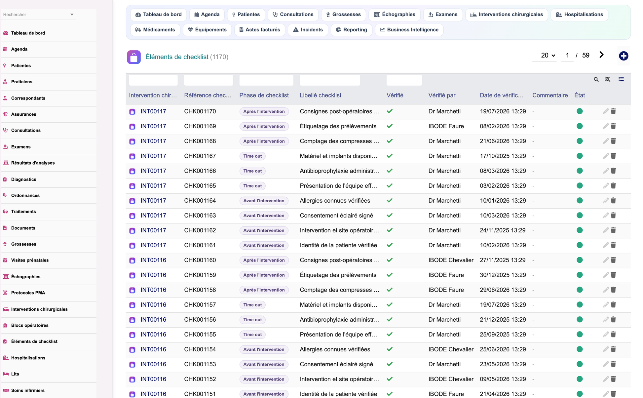Click the Documents file icon in sidebar
This screenshot has height=398, width=643.
[x=5, y=228]
